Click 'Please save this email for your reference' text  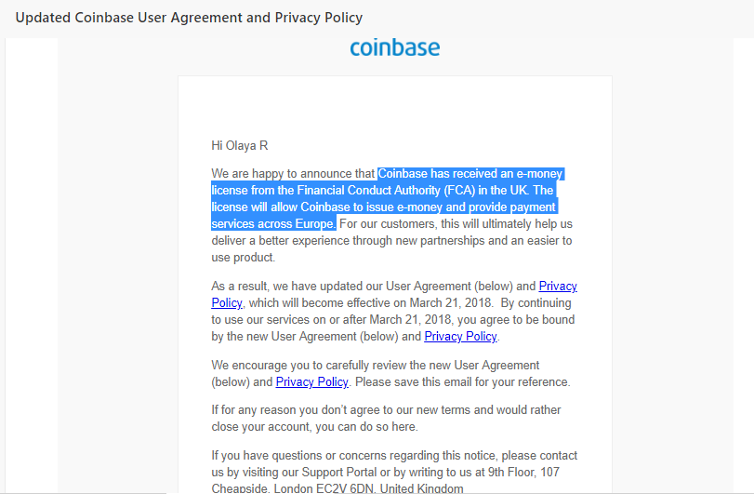click(461, 381)
